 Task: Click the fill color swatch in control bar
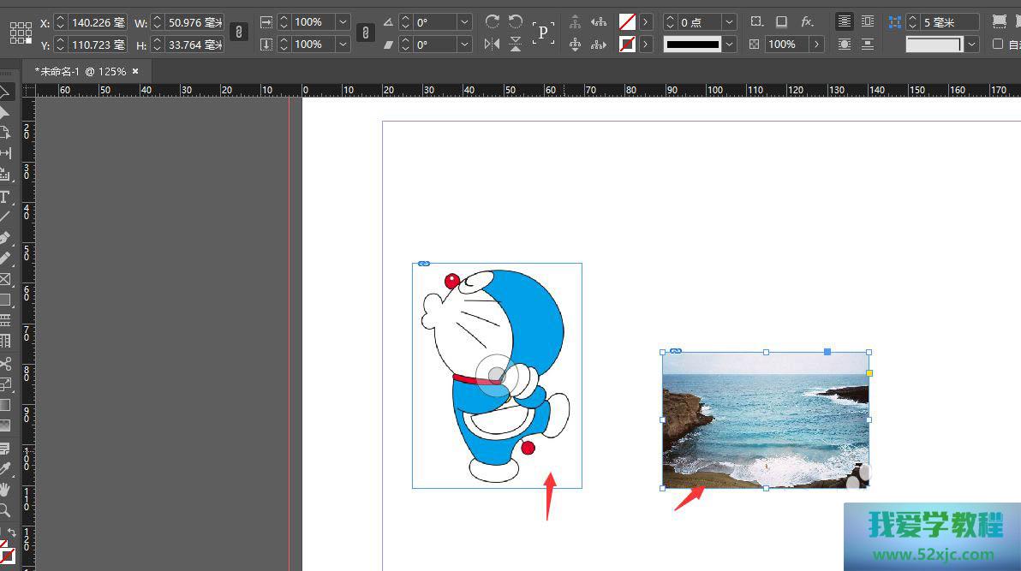click(627, 21)
